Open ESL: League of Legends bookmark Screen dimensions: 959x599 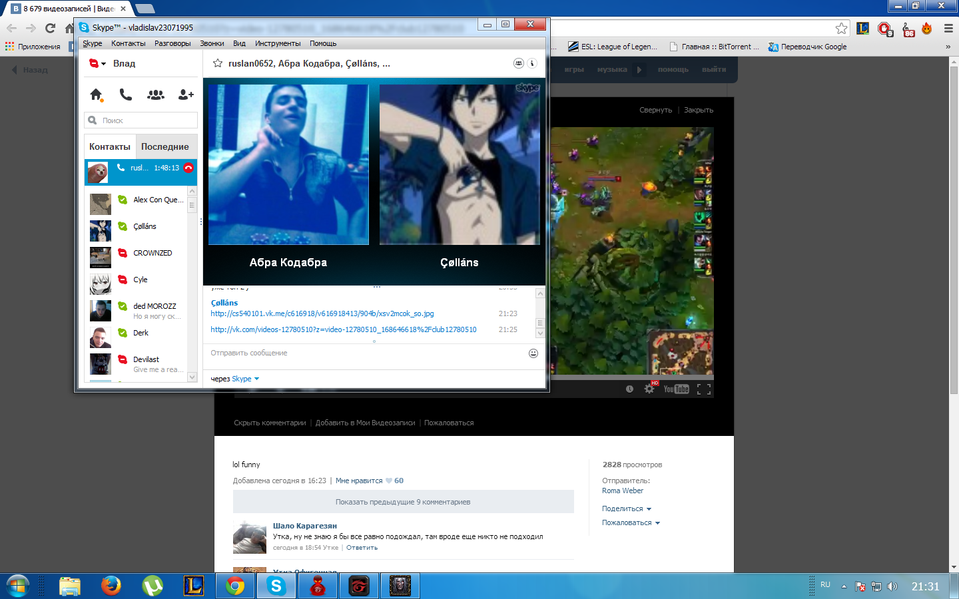[x=613, y=47]
